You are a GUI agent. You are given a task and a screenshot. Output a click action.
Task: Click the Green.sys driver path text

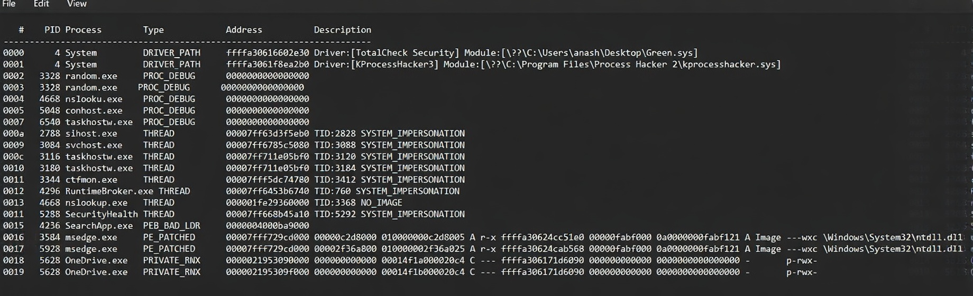coord(581,53)
